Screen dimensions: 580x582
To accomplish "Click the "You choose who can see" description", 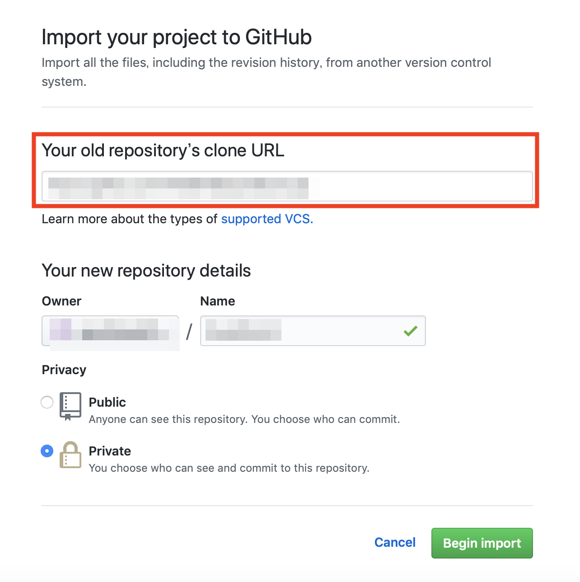I will (x=229, y=468).
